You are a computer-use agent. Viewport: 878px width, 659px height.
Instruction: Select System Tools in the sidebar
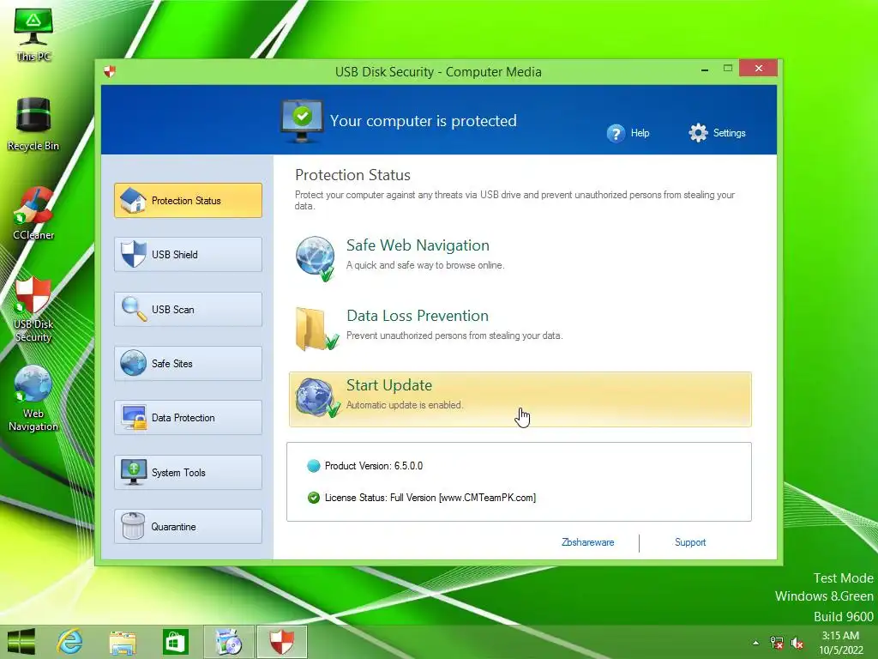point(188,473)
